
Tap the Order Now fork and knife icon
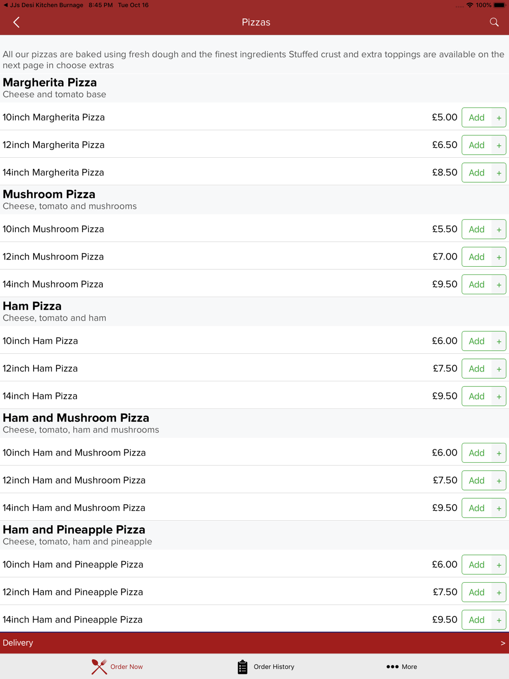click(99, 666)
